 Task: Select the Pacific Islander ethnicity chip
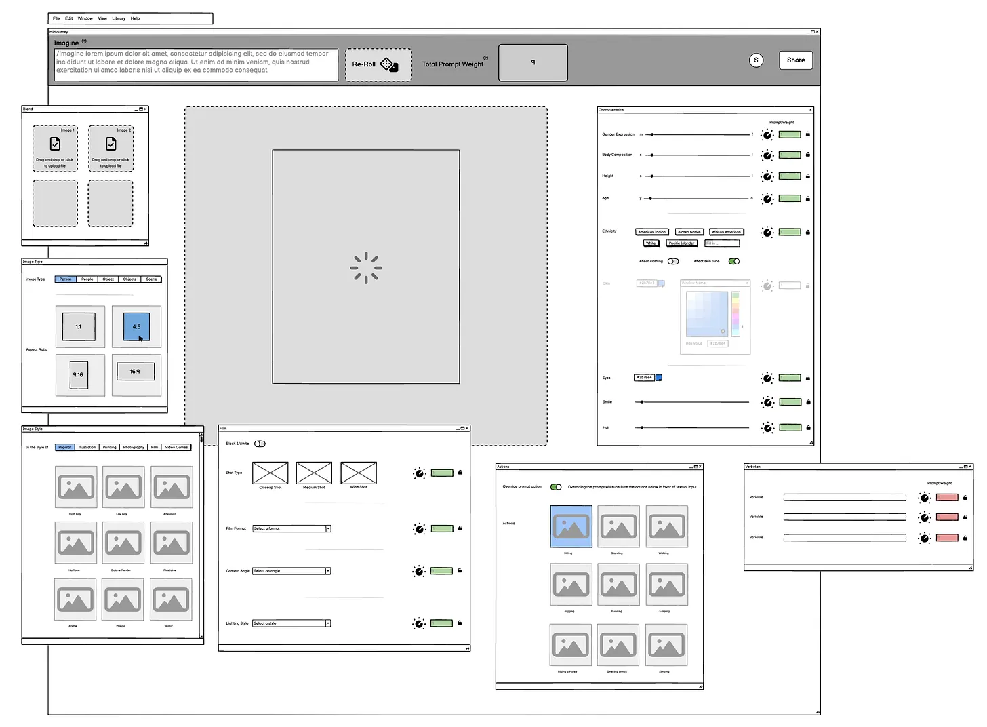681,243
